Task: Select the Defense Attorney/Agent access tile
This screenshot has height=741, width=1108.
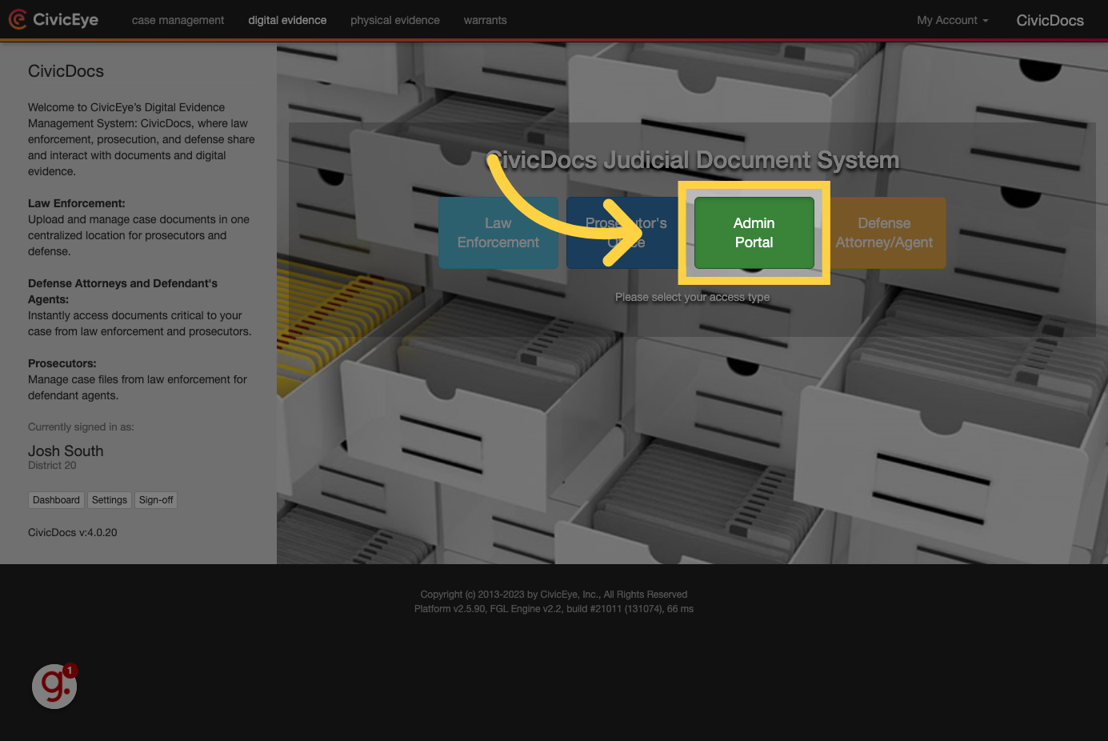Action: click(884, 233)
